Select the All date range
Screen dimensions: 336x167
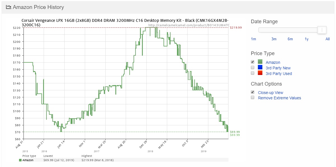pos(327,39)
